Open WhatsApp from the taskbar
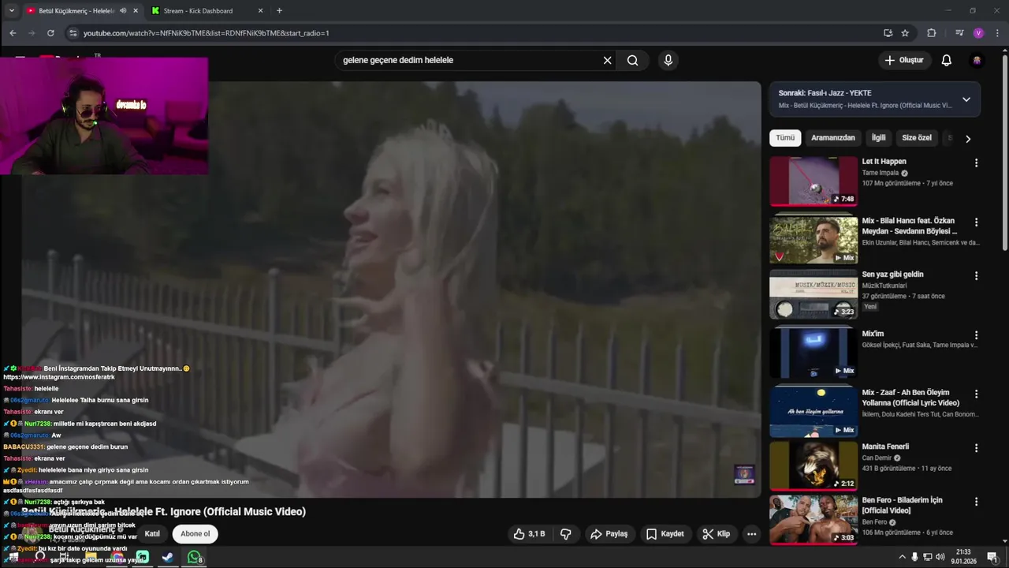 click(x=194, y=557)
